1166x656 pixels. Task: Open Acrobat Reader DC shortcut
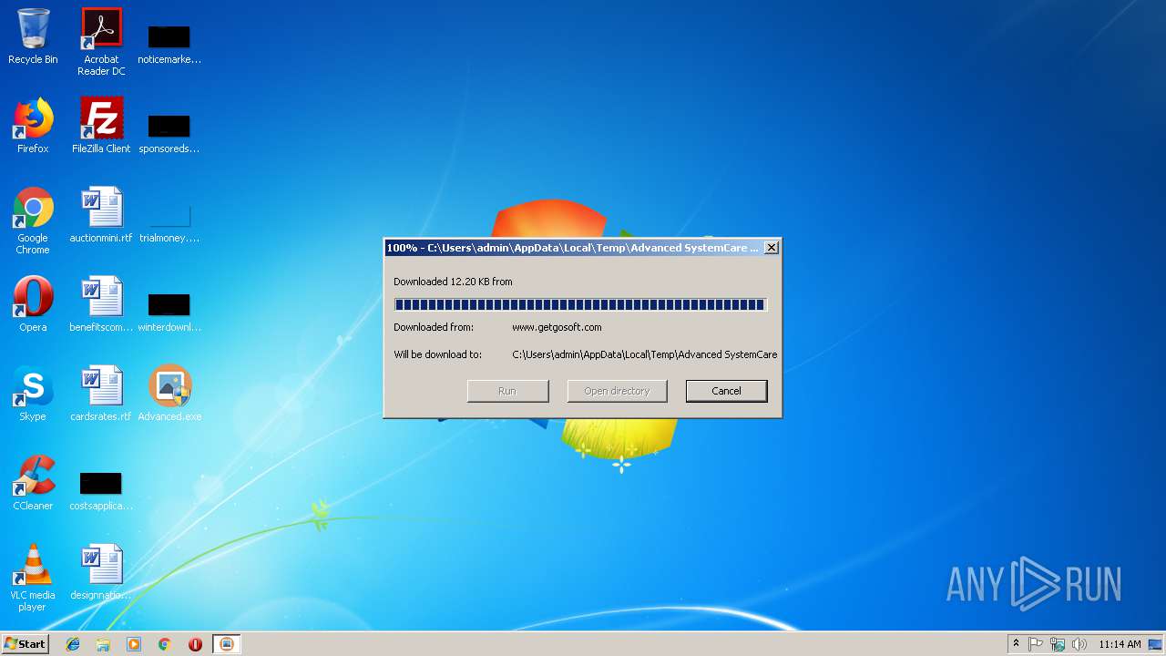point(101,42)
